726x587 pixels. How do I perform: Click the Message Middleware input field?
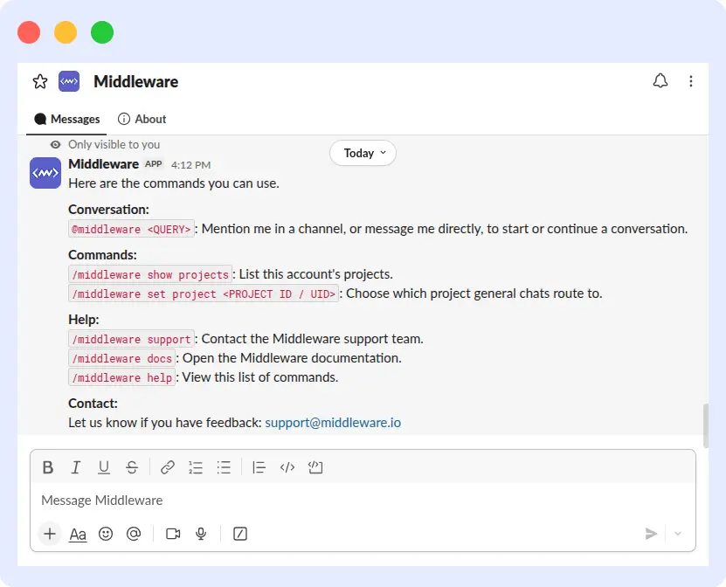click(363, 501)
